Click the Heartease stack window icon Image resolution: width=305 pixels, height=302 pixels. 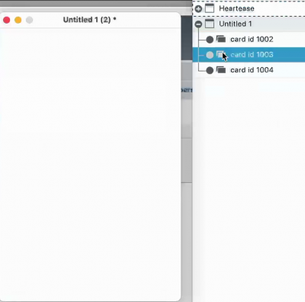coord(210,8)
